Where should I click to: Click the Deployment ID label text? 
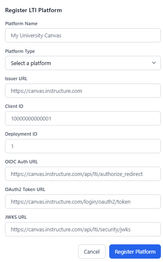[21, 134]
